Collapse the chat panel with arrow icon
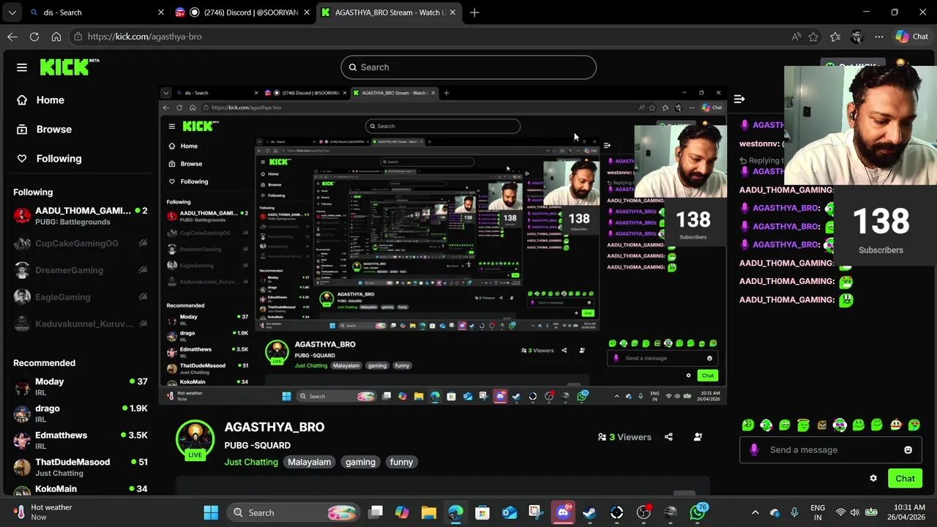937x527 pixels. point(739,99)
